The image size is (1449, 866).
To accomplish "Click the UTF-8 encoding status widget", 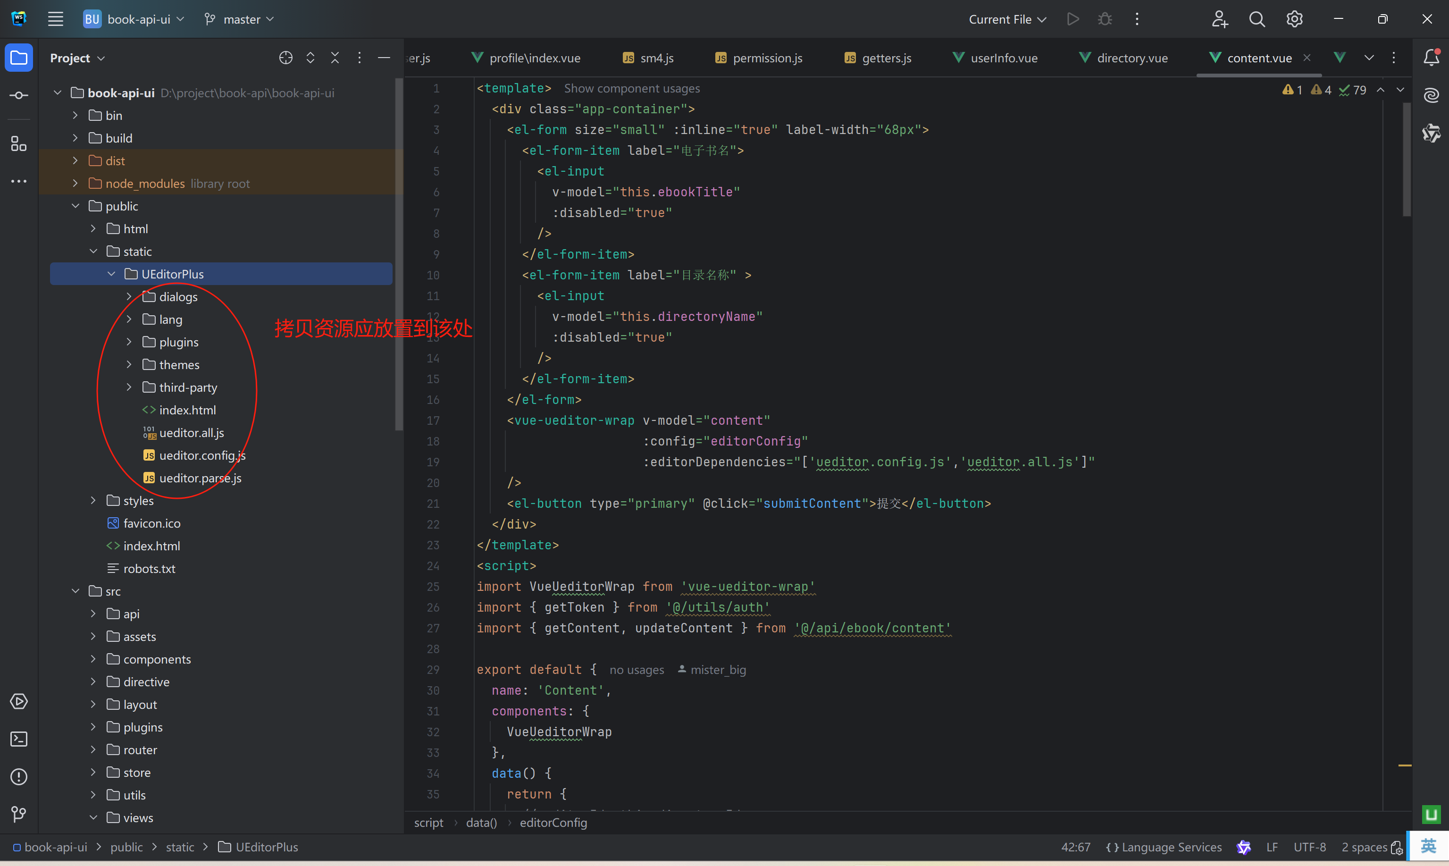I will pos(1309,847).
